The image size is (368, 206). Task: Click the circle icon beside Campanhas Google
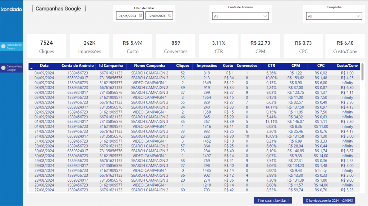[4, 68]
